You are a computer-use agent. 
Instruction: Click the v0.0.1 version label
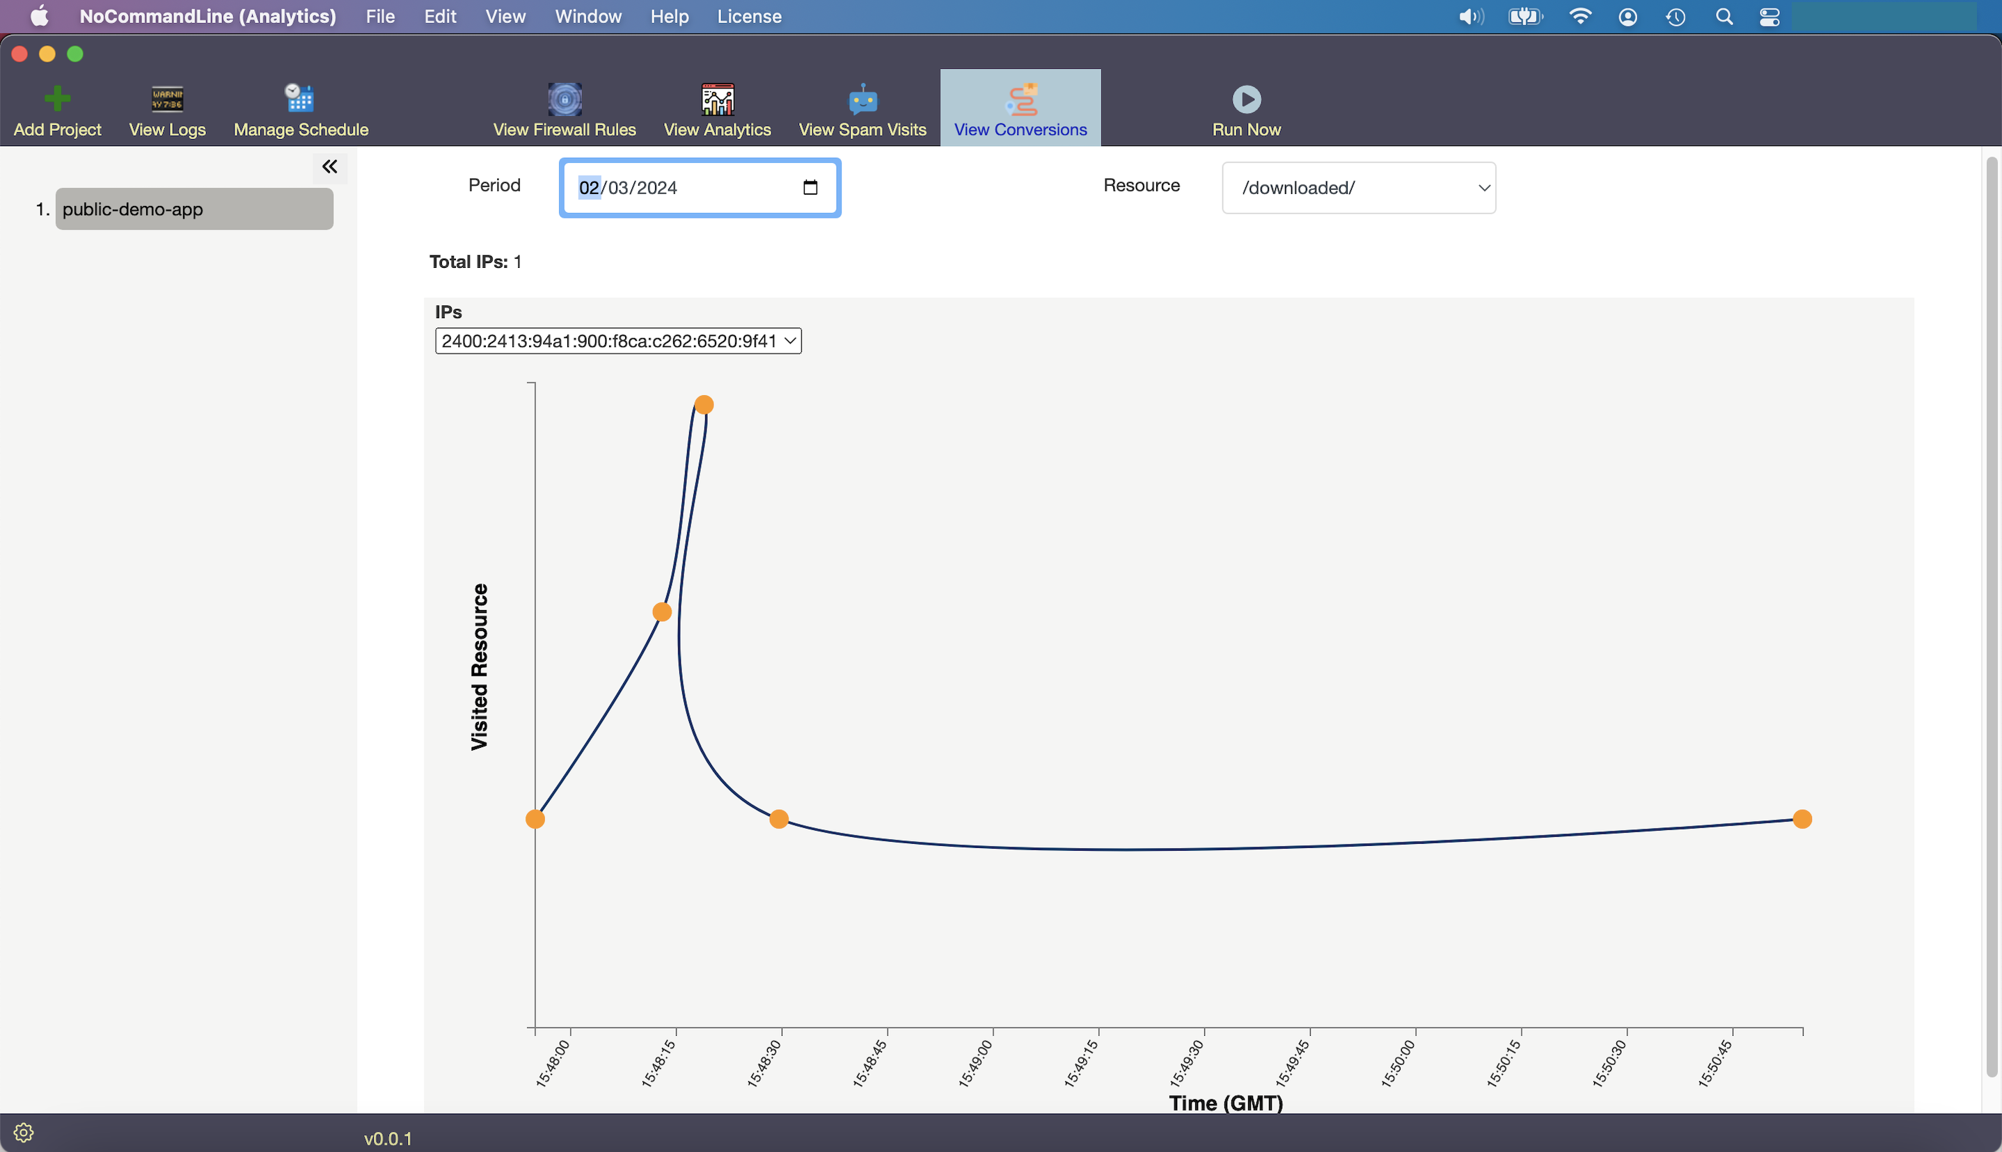coord(388,1139)
